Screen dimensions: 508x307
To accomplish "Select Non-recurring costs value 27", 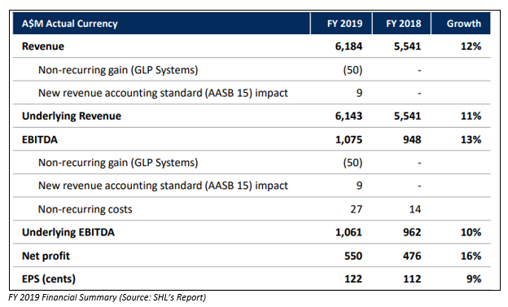I will (x=356, y=209).
